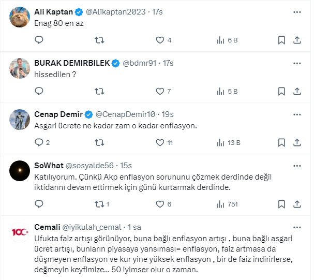Like BURAK DEMIRBILEK's tweet
314x280 pixels.
coord(160,91)
